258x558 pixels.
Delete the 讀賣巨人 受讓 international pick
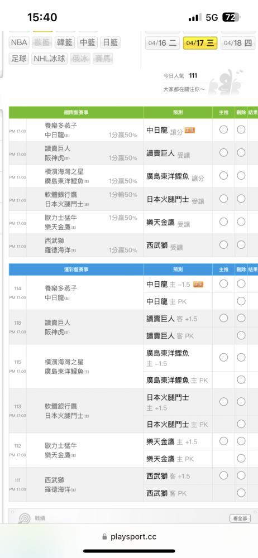pos(241,153)
